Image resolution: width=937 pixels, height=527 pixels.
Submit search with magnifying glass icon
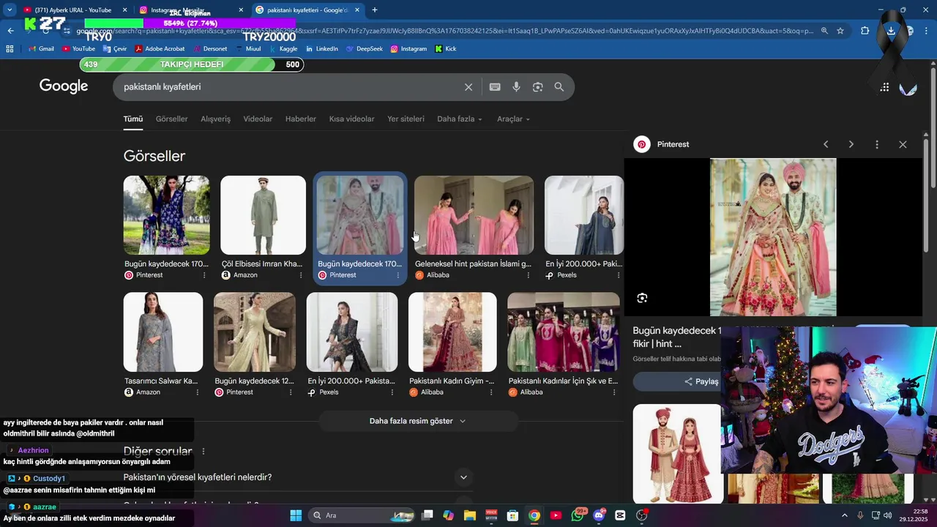(559, 87)
